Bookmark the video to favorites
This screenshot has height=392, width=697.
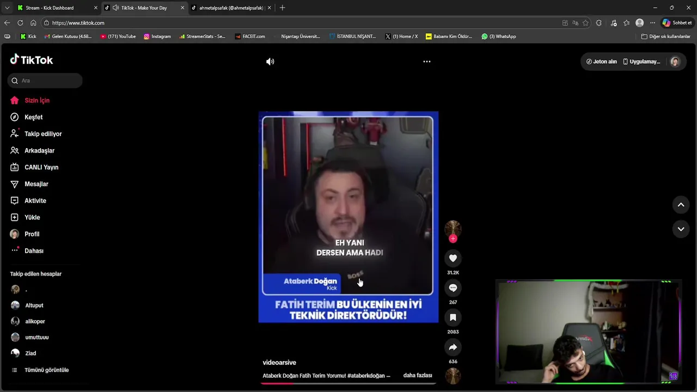click(453, 317)
